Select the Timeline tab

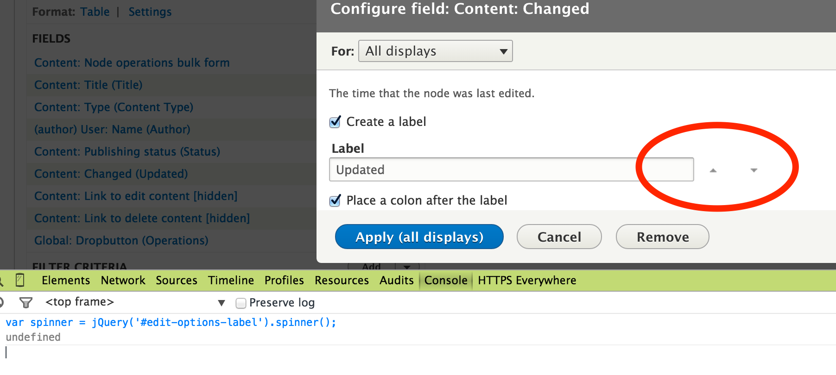coord(231,280)
